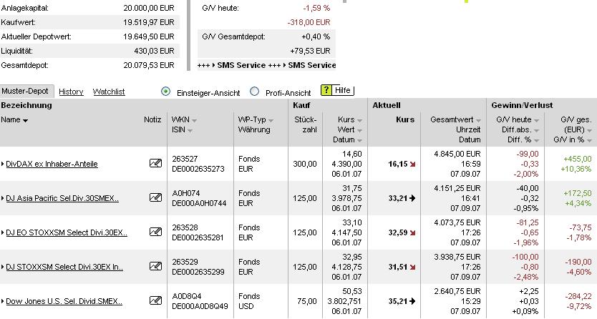The height and width of the screenshot is (319, 597).
Task: Switch to the History tab
Action: [71, 92]
